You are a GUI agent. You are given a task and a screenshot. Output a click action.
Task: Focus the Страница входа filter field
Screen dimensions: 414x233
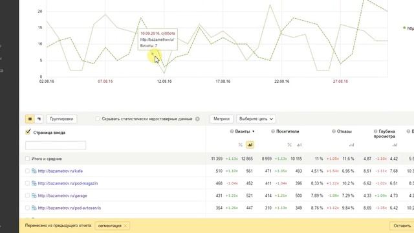(x=56, y=145)
